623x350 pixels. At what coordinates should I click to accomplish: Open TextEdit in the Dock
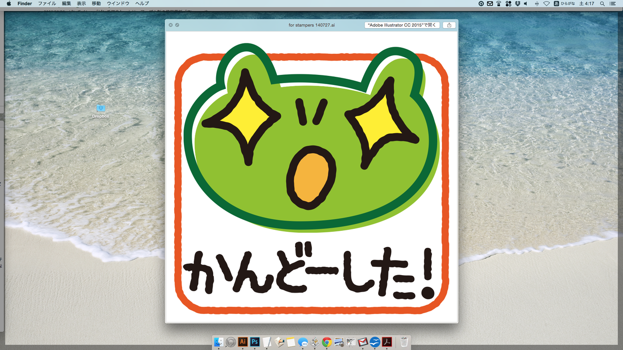[267, 342]
